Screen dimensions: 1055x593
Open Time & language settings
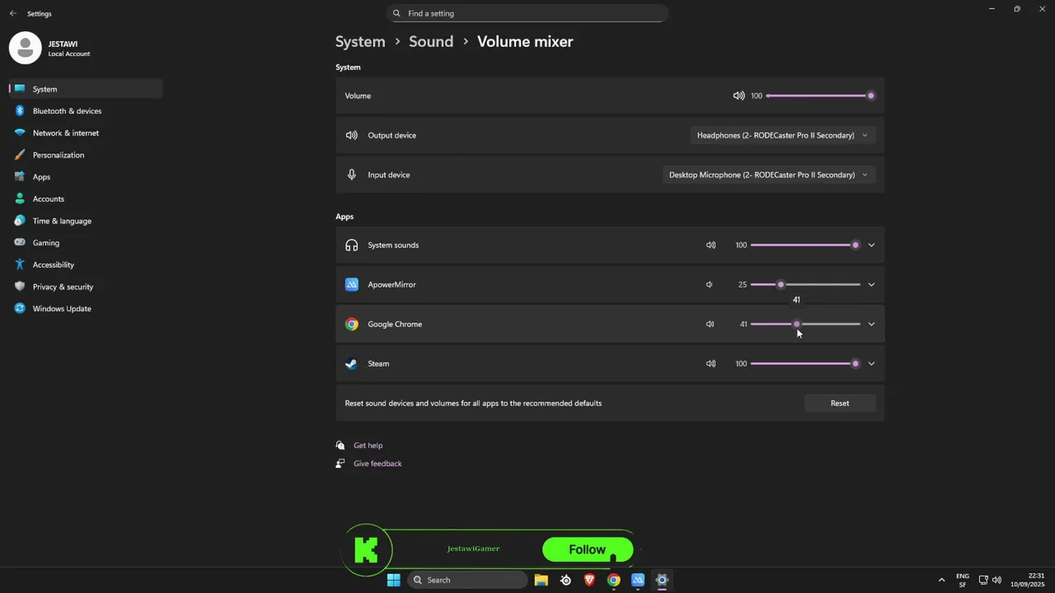(86, 221)
